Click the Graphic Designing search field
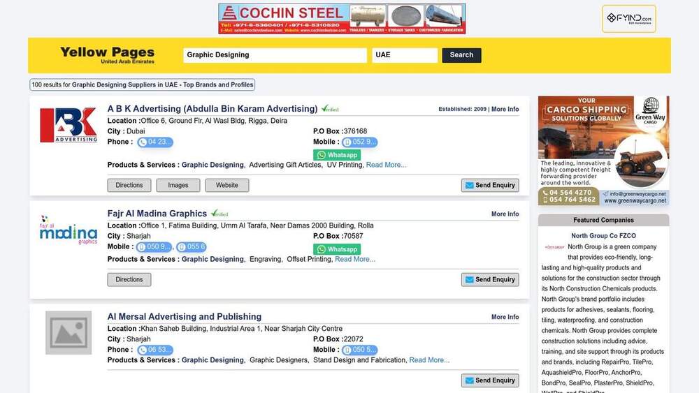 coord(275,55)
